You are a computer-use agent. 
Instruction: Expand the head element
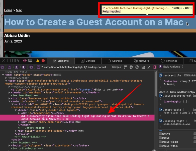[6, 78]
